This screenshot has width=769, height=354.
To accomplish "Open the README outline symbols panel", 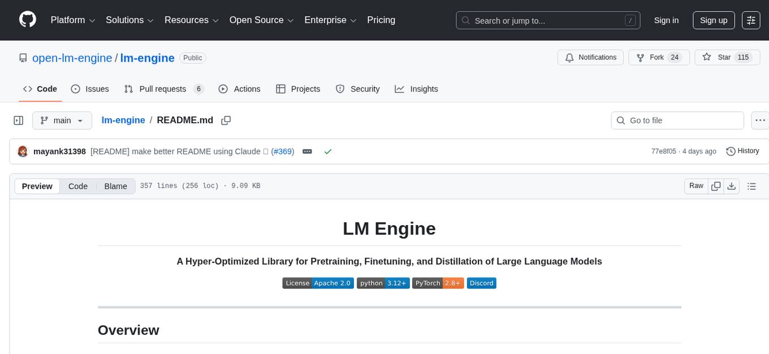I will (x=752, y=185).
